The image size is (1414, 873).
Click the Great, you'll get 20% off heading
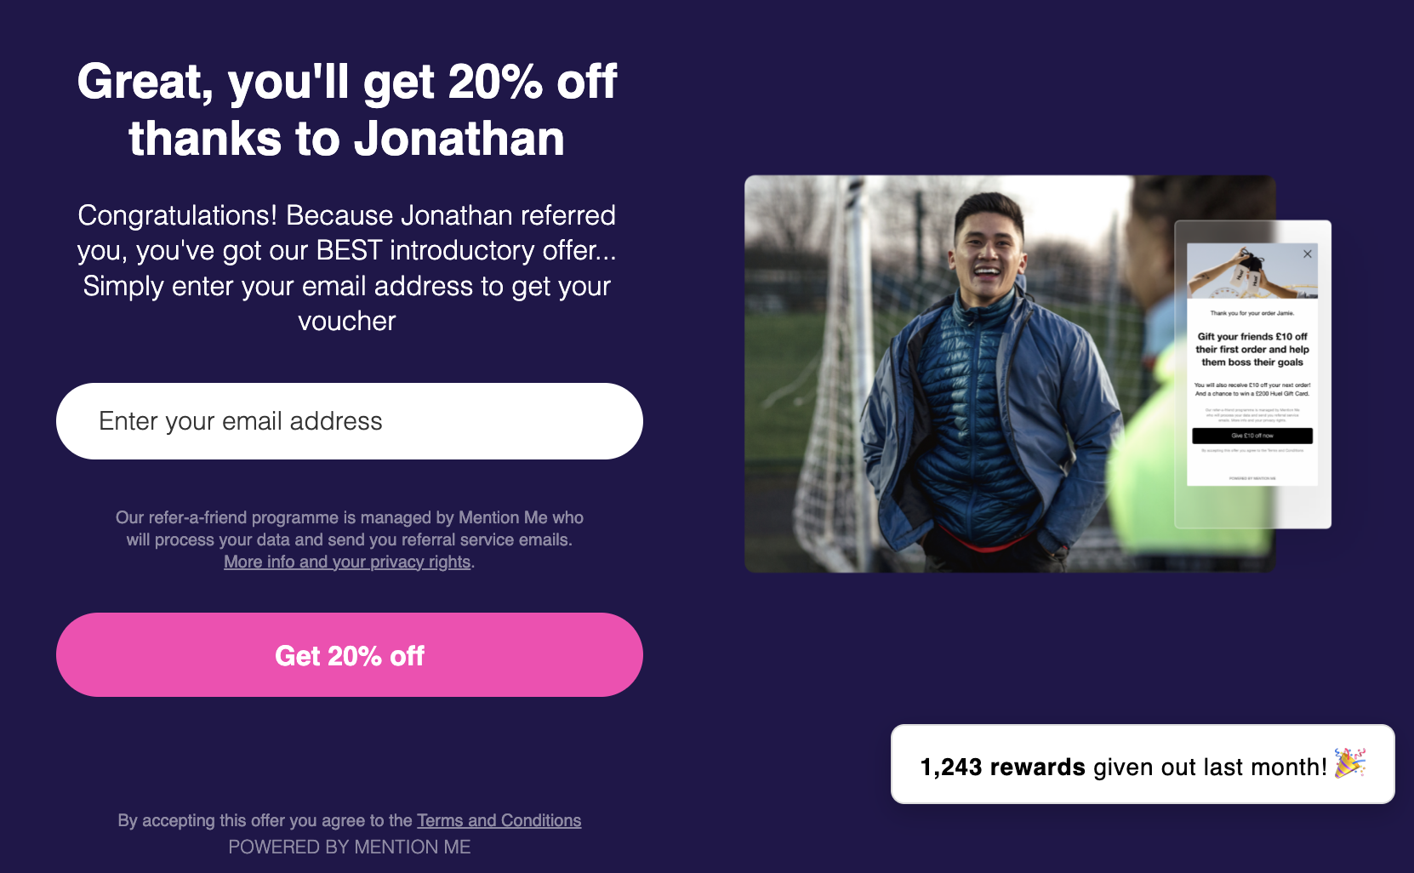click(x=347, y=110)
